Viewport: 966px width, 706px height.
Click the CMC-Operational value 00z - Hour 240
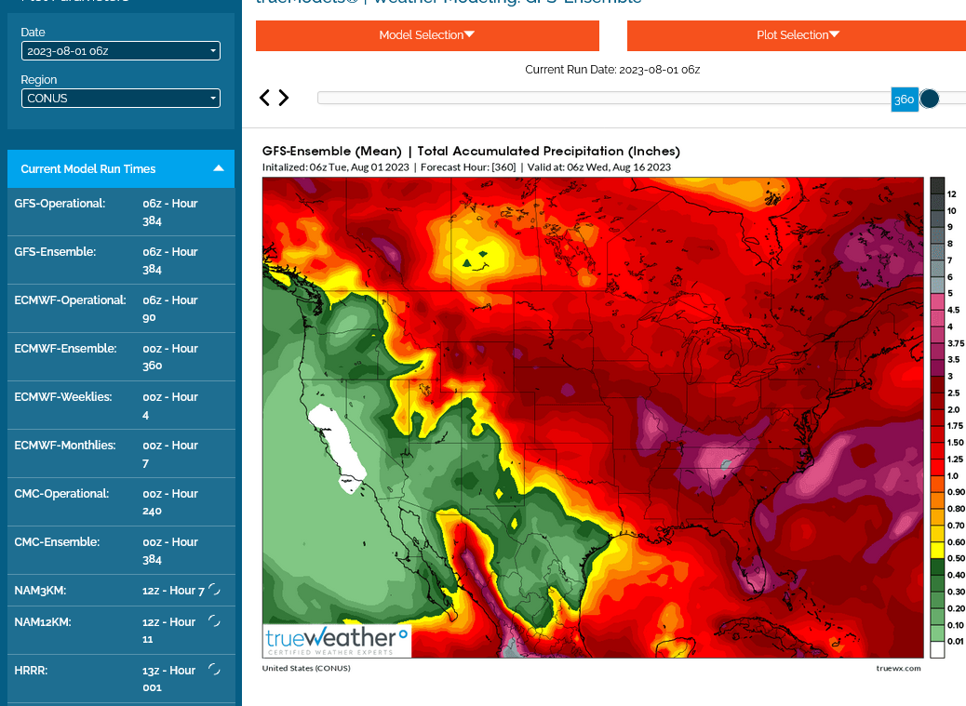click(170, 502)
